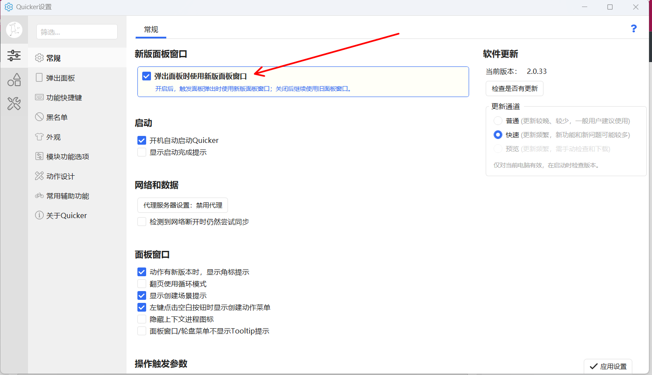Click the keyboard icon beside 功能快捷键
This screenshot has width=652, height=375.
point(39,97)
